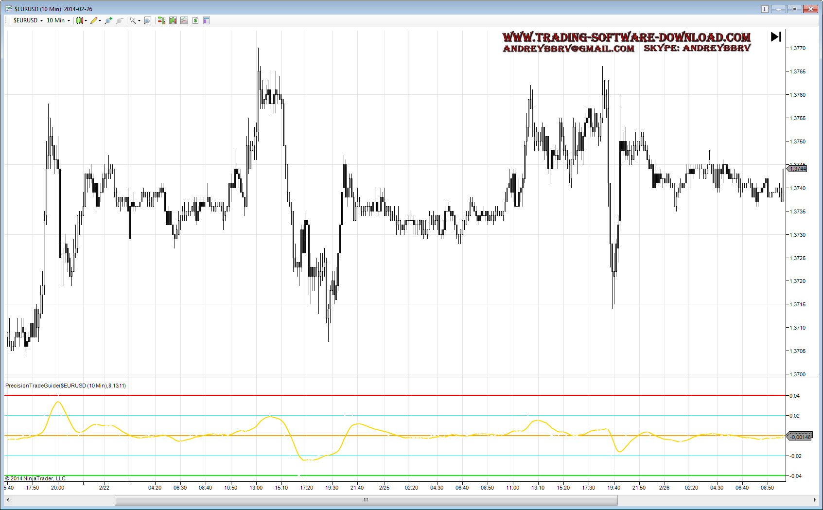Viewport: 823px width, 510px height.
Task: Open the $EURUSD instrument dropdown
Action: (x=28, y=20)
